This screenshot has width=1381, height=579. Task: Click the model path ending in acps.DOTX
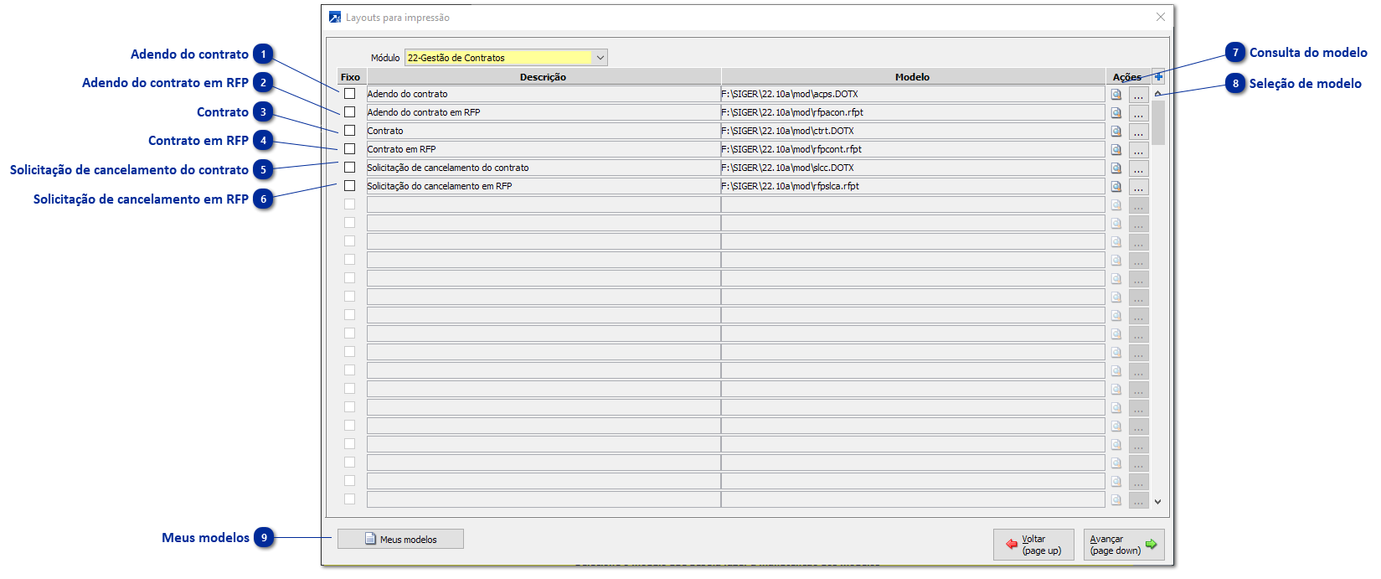[913, 94]
